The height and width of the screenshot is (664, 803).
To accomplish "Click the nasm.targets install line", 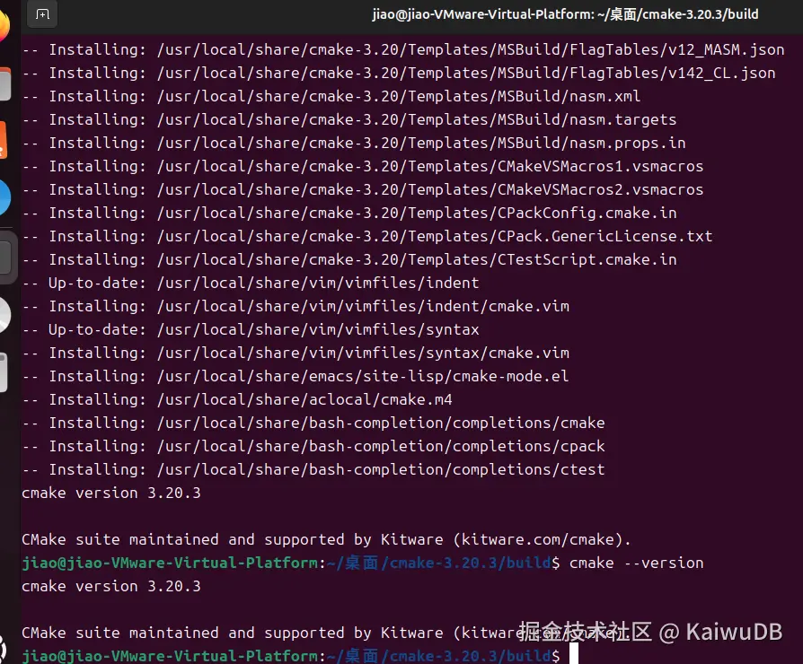I will point(349,119).
